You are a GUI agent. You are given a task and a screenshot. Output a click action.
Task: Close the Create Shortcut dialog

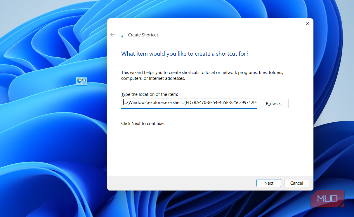[x=307, y=24]
